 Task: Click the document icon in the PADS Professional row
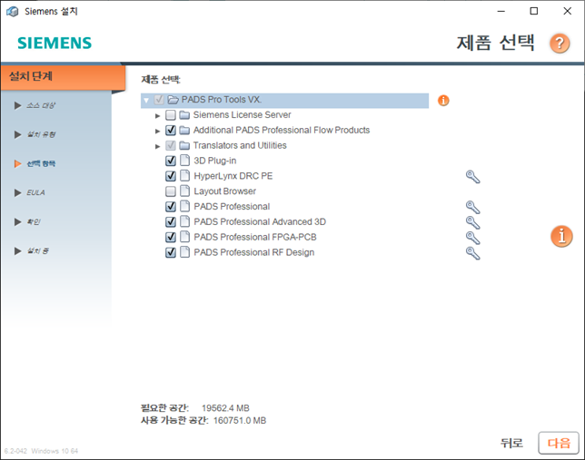click(x=184, y=206)
